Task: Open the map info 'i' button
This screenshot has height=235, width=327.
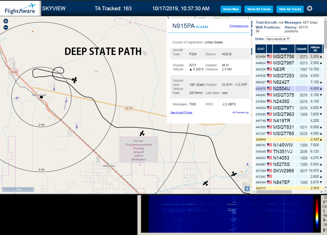Action: click(247, 189)
